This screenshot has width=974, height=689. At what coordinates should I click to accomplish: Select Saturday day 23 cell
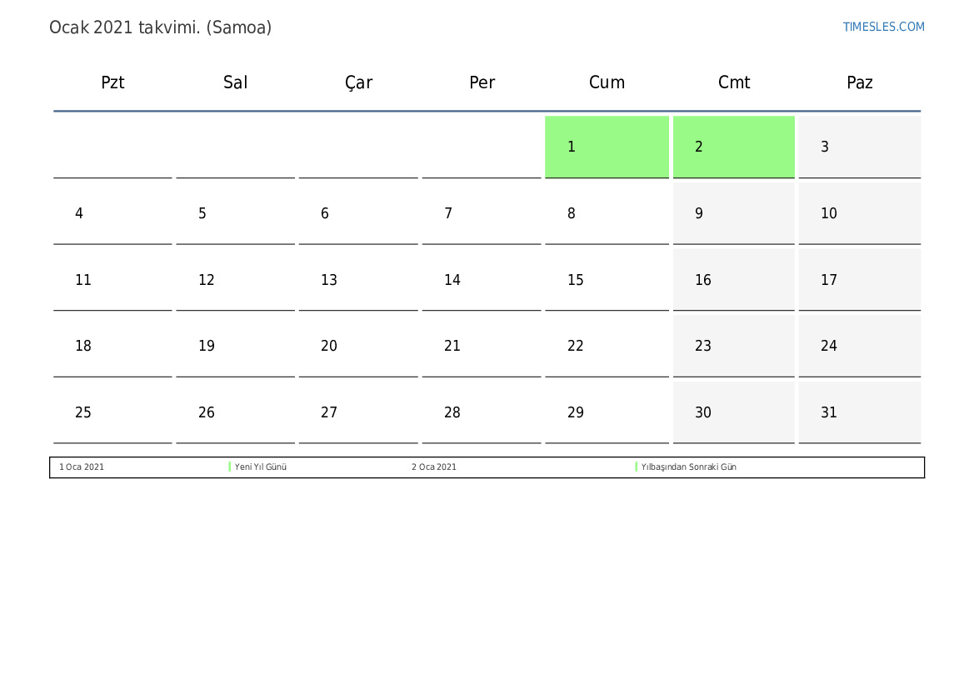point(733,346)
